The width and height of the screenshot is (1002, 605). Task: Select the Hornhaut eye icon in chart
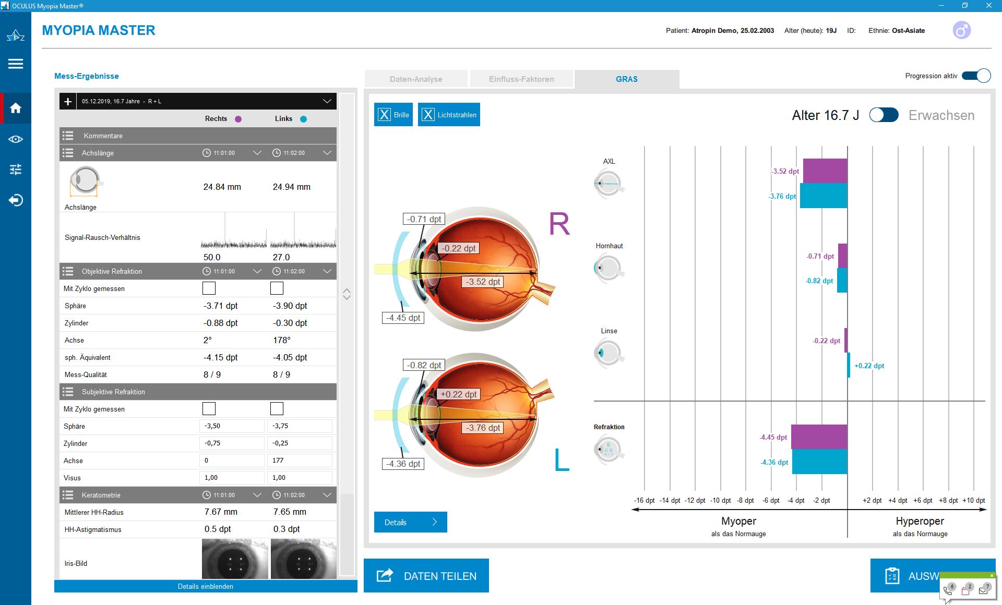(x=609, y=268)
